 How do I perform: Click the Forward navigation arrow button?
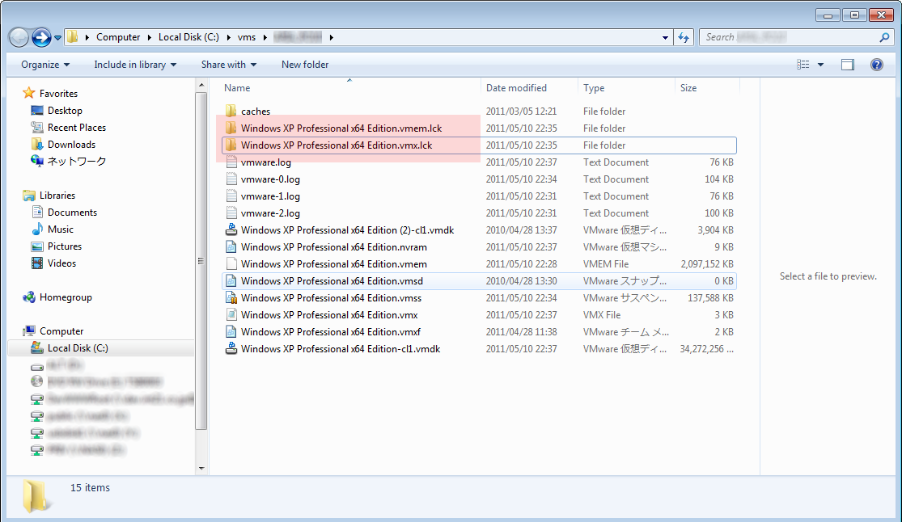pos(41,38)
